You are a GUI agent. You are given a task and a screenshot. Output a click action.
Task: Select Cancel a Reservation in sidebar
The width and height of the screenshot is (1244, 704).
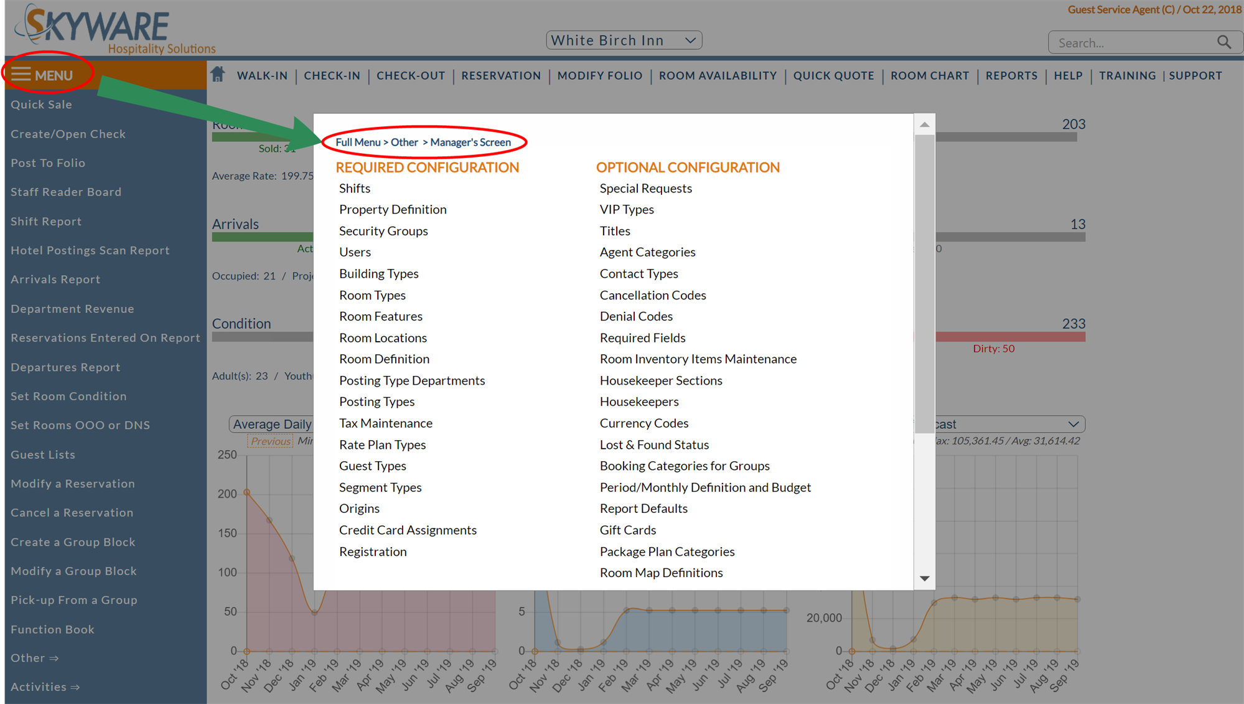72,512
